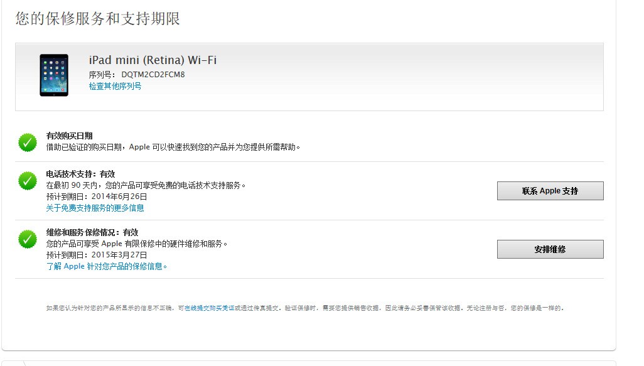
Task: Click the 在最初 90 天内 description line
Action: [146, 186]
